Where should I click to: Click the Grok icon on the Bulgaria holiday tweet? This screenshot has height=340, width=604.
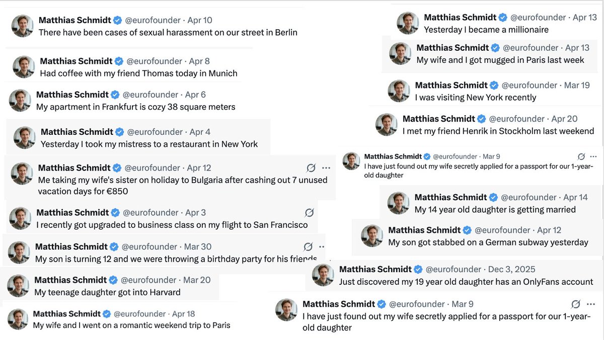(x=311, y=167)
